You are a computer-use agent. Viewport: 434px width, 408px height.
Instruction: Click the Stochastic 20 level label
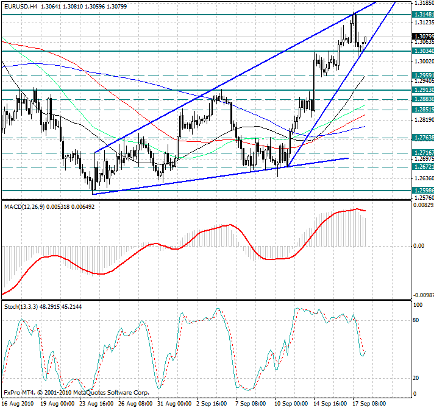(416, 378)
